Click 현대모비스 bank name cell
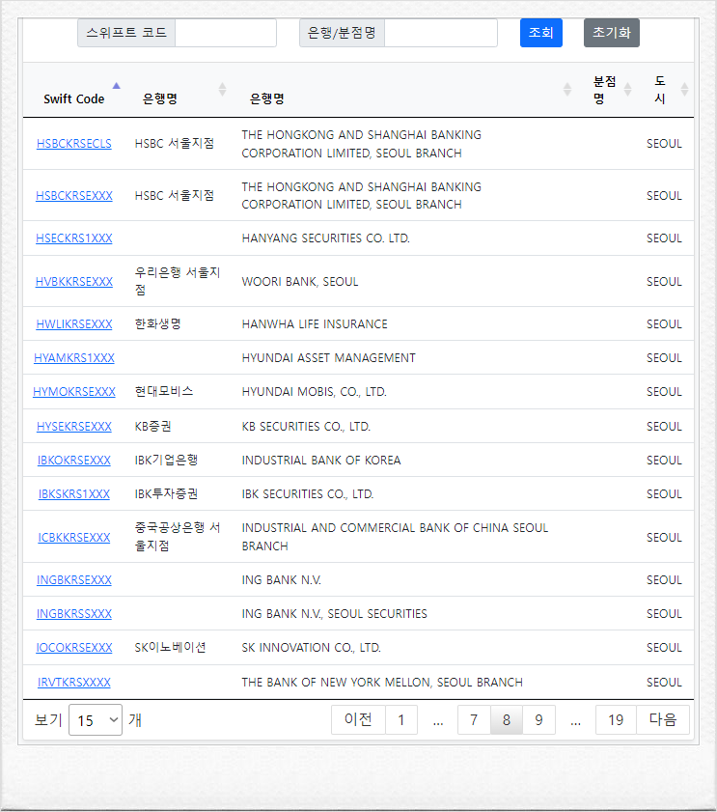Image resolution: width=717 pixels, height=812 pixels. point(164,391)
